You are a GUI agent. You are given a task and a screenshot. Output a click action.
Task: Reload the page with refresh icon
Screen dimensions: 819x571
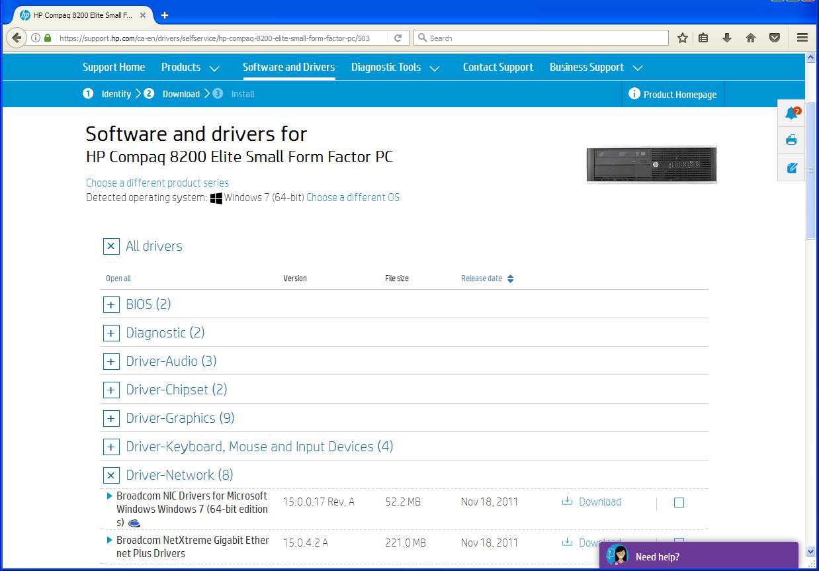(x=398, y=38)
